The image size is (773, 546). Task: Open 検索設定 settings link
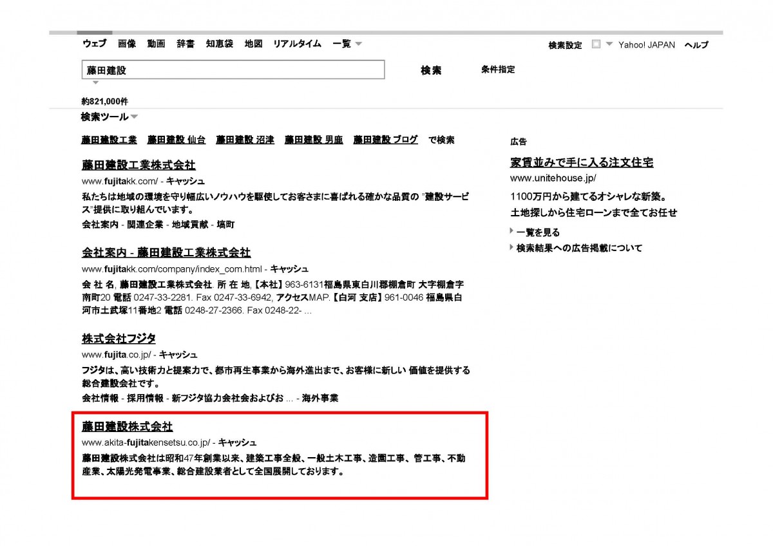tap(565, 45)
